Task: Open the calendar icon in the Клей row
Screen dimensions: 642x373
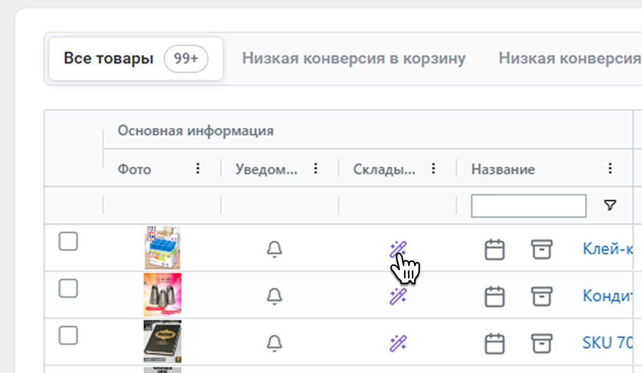Action: tap(494, 249)
